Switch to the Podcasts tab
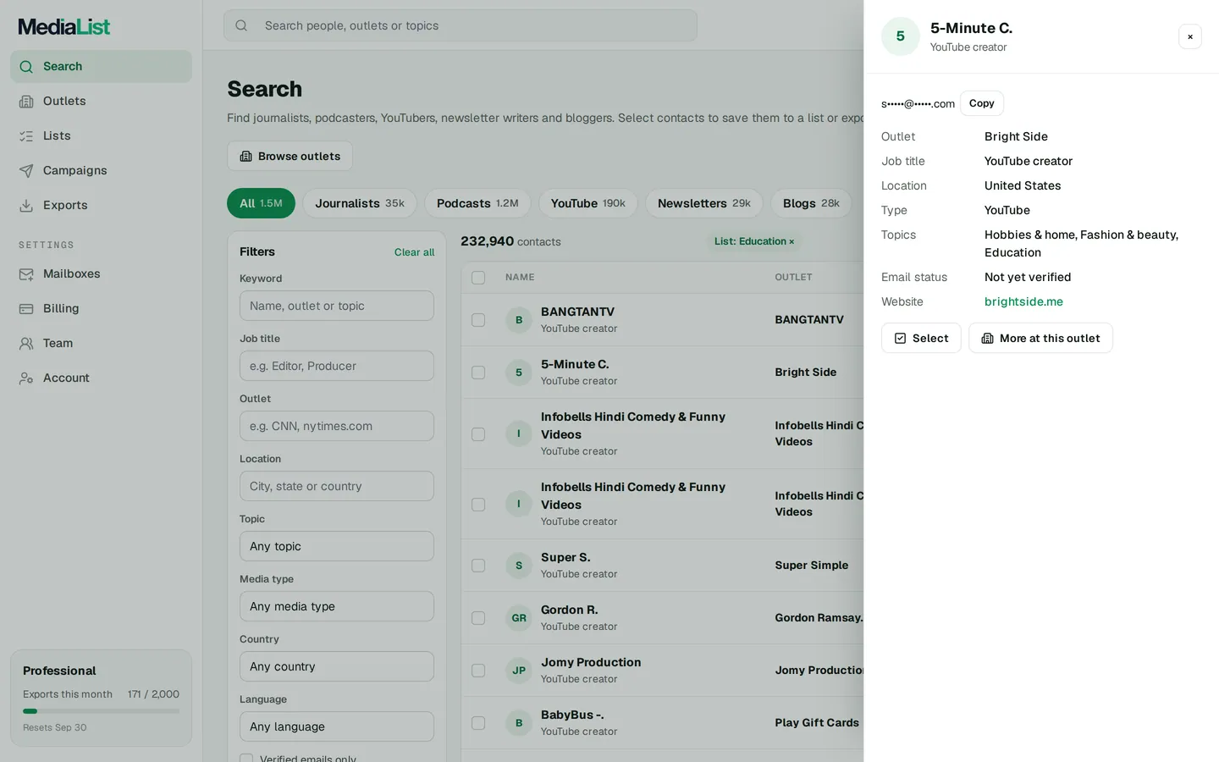The height and width of the screenshot is (762, 1219). tap(477, 203)
